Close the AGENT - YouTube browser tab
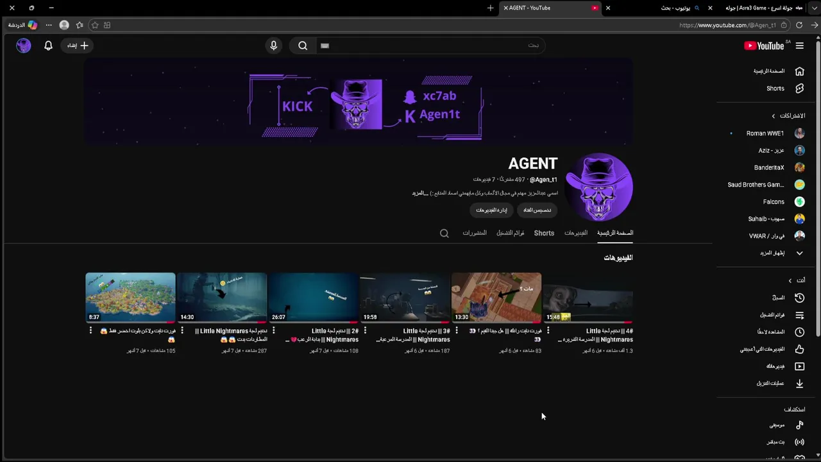This screenshot has height=462, width=821. pos(506,8)
